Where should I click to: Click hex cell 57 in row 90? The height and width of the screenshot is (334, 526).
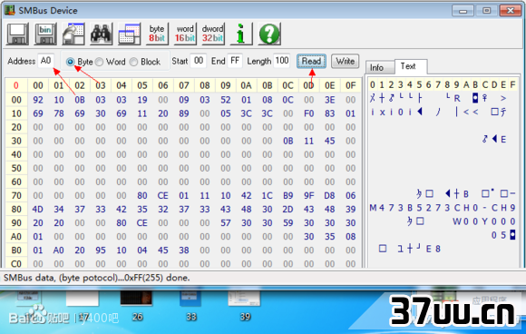click(x=226, y=223)
